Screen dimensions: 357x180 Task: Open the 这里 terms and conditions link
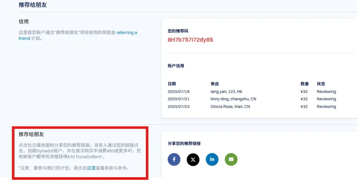click(x=91, y=168)
